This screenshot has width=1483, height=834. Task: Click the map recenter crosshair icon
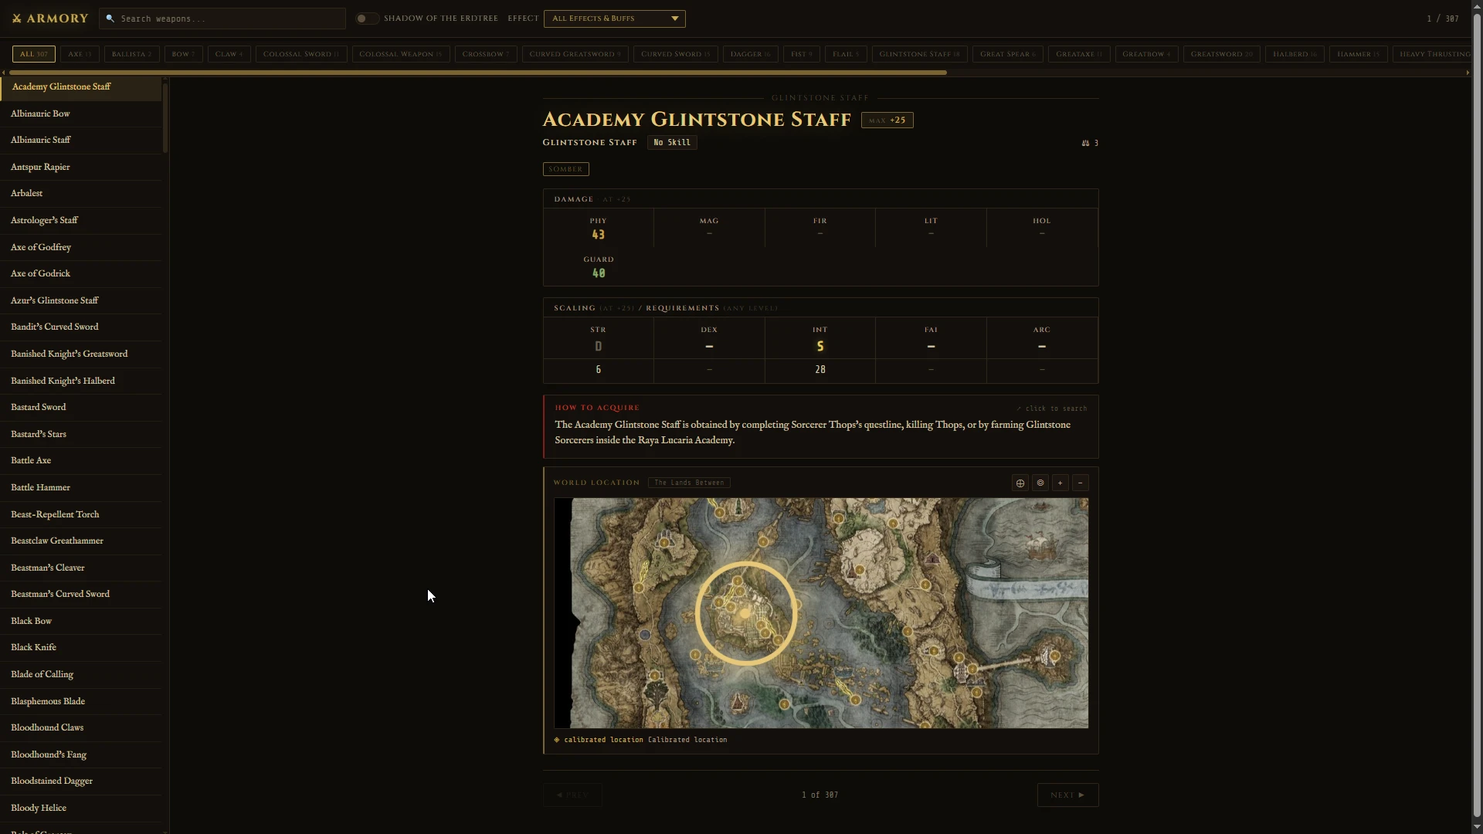(x=1020, y=483)
